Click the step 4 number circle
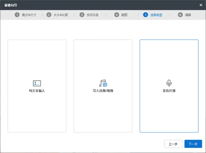206x153 pixels. 116,15
